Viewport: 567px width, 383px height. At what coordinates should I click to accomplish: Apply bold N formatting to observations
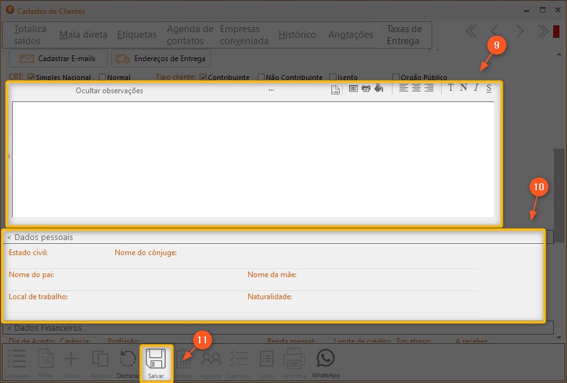pos(463,88)
